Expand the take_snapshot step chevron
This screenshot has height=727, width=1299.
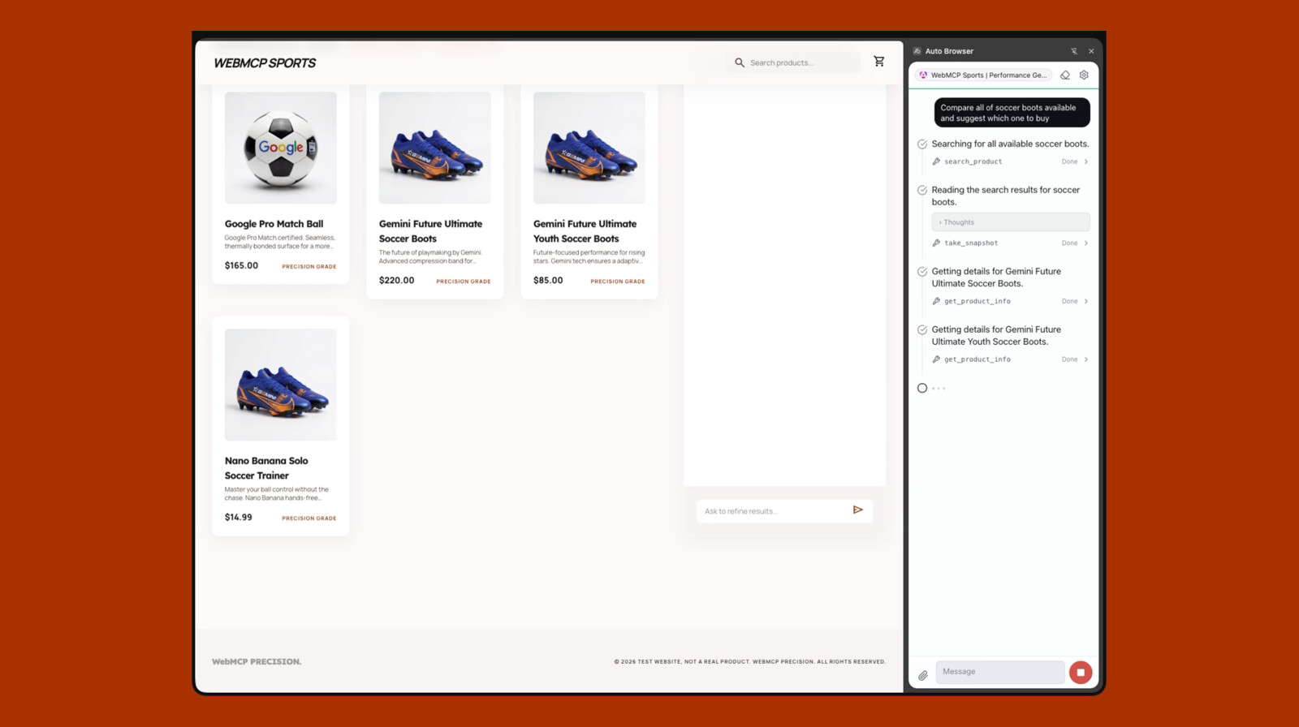1086,243
